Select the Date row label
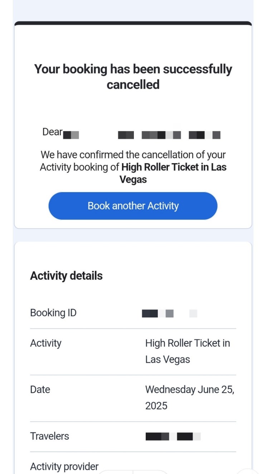Screen dimensions: 266x474 [40, 389]
